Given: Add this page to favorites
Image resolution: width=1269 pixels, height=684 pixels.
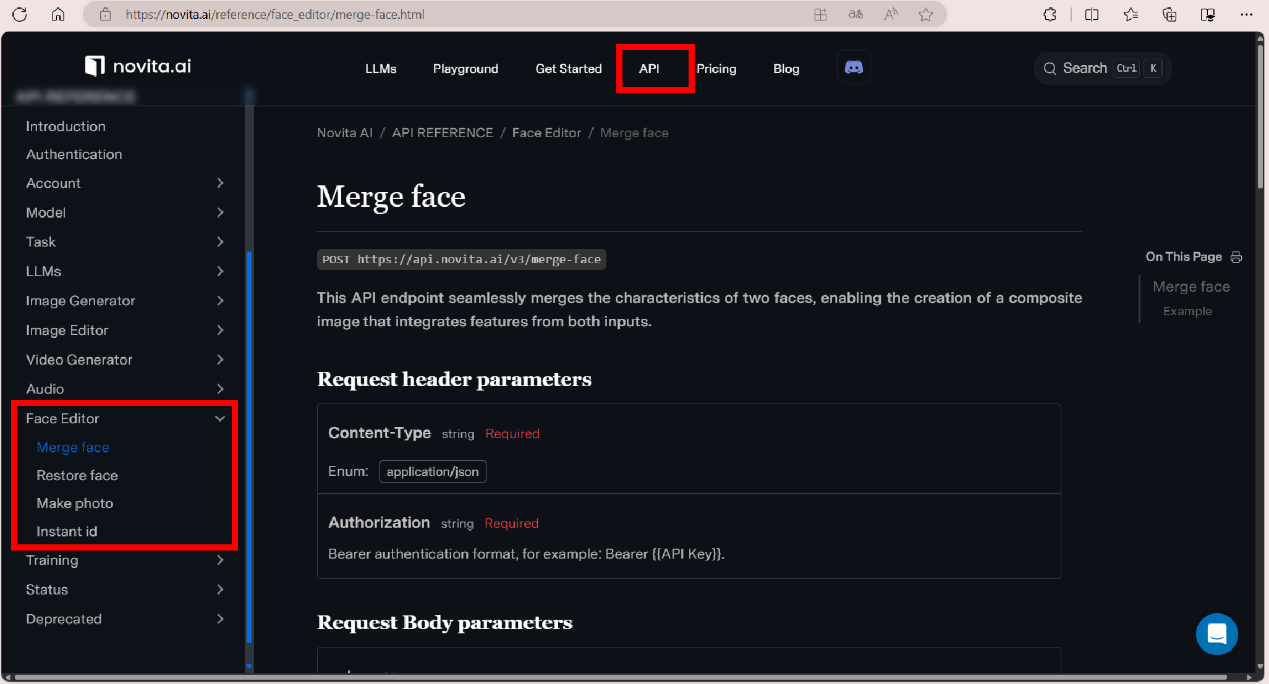Looking at the screenshot, I should [x=925, y=14].
